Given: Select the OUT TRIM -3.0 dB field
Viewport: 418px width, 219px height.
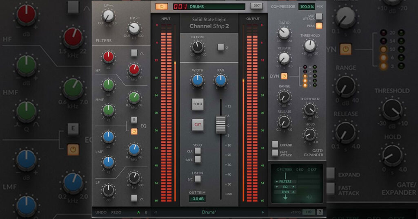Looking at the screenshot, I should coord(197,199).
